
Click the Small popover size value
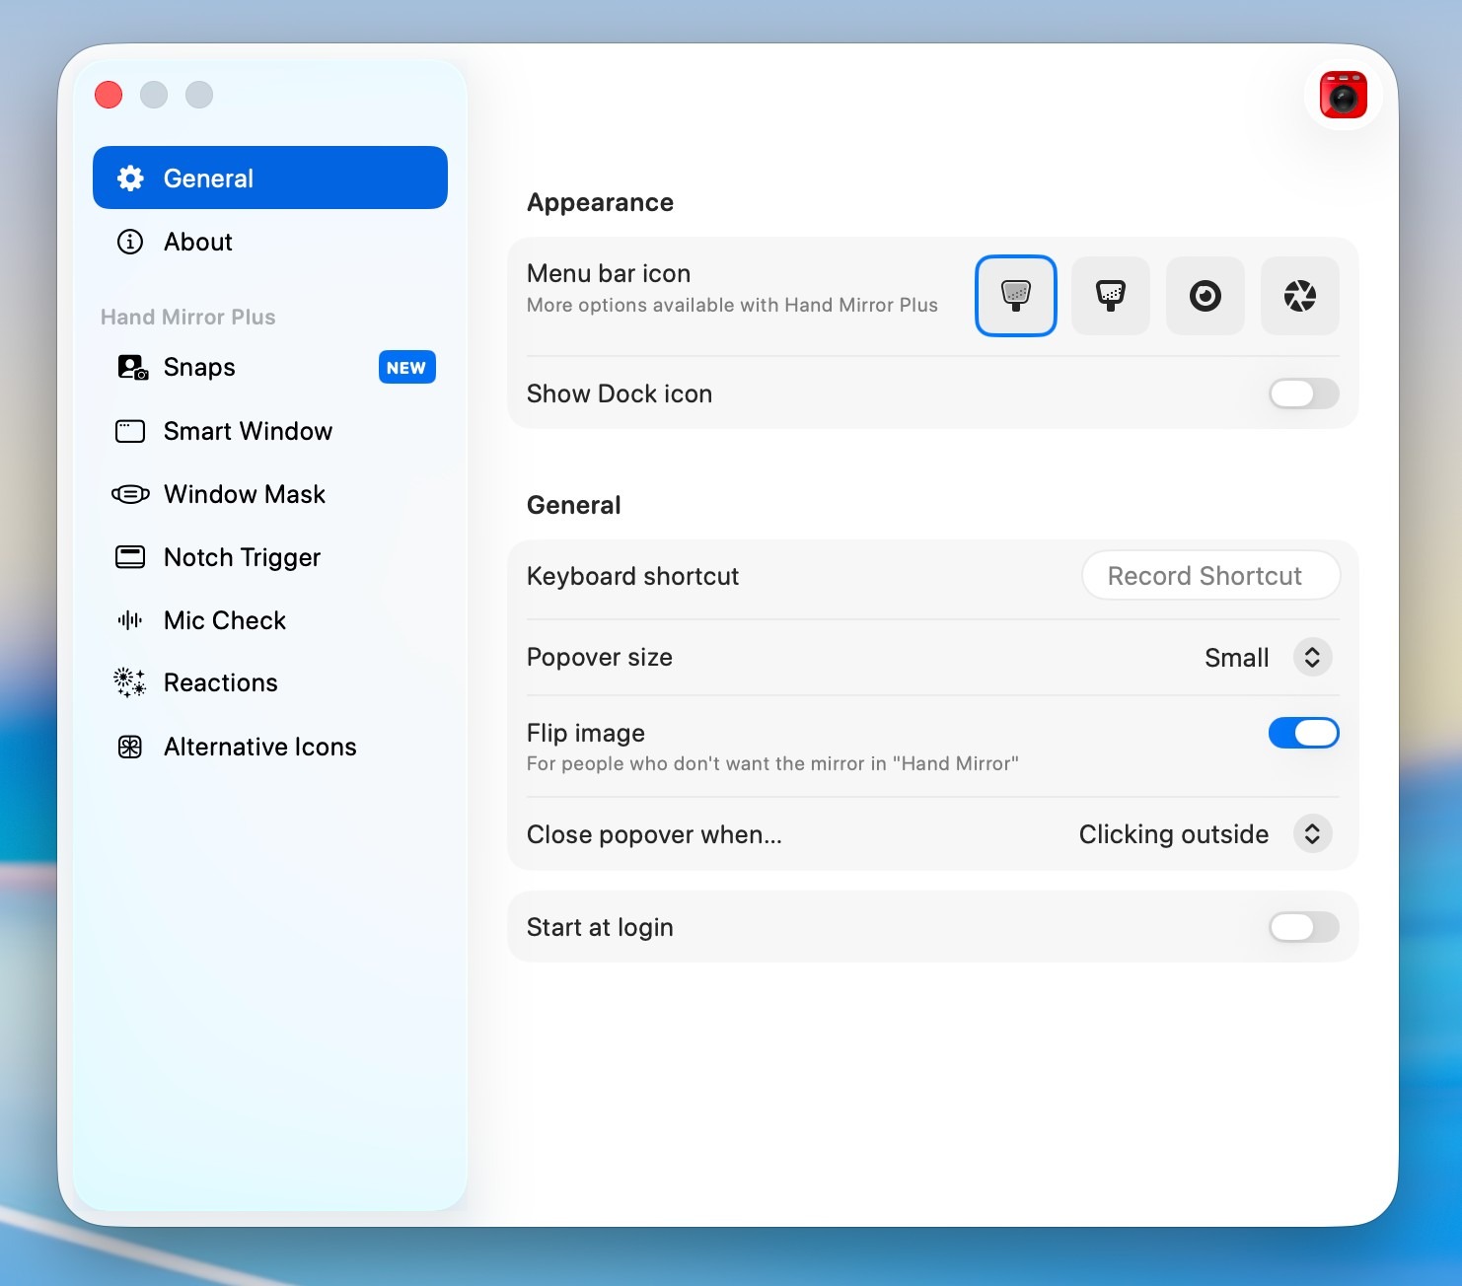tap(1236, 658)
